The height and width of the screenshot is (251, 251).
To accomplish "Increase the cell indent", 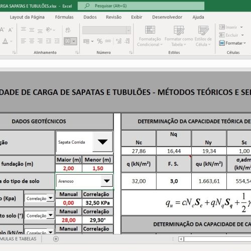I will (x=57, y=41).
